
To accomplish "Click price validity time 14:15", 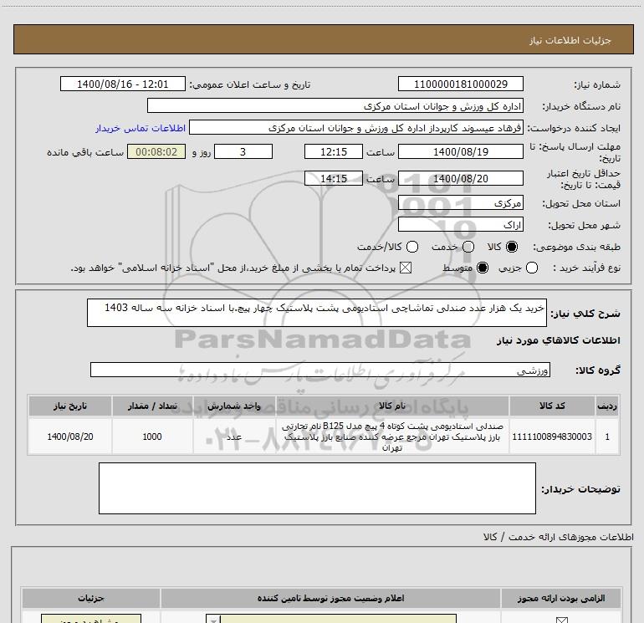I will click(334, 178).
